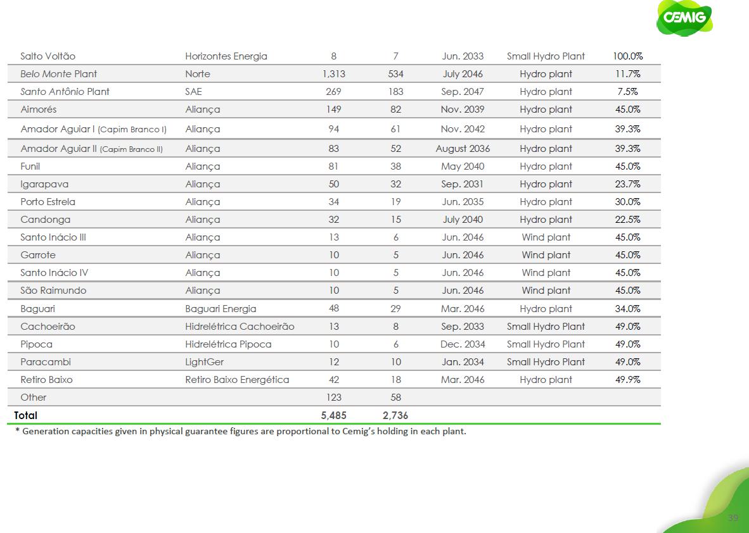Select the Santo Antônio Plant name
This screenshot has height=533, width=749.
click(65, 92)
